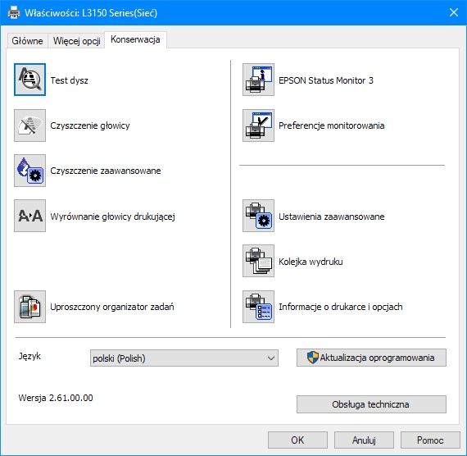467x456 pixels.
Task: Click Aktualizacja oprogramowania button
Action: 371,358
